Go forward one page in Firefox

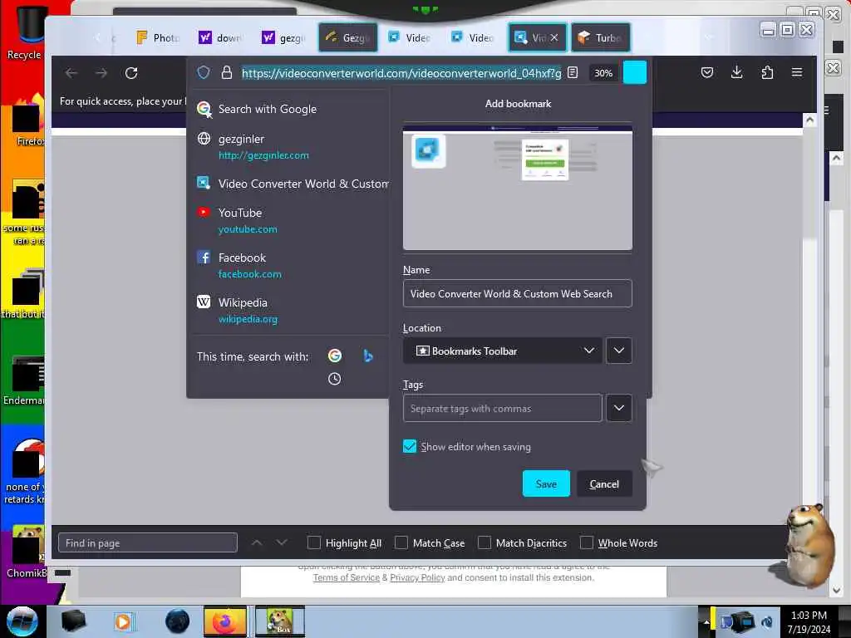click(101, 73)
